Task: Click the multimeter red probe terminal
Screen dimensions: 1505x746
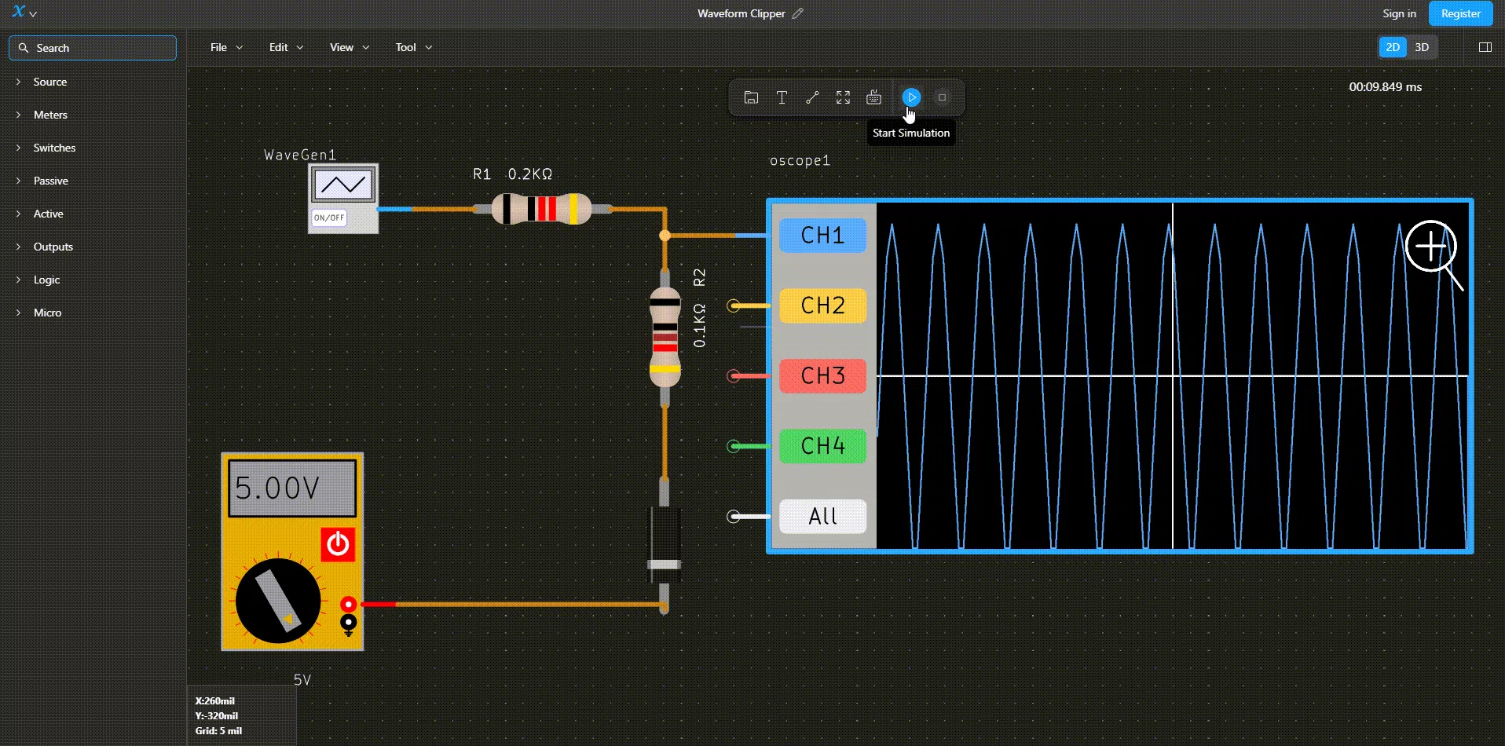Action: coord(348,604)
